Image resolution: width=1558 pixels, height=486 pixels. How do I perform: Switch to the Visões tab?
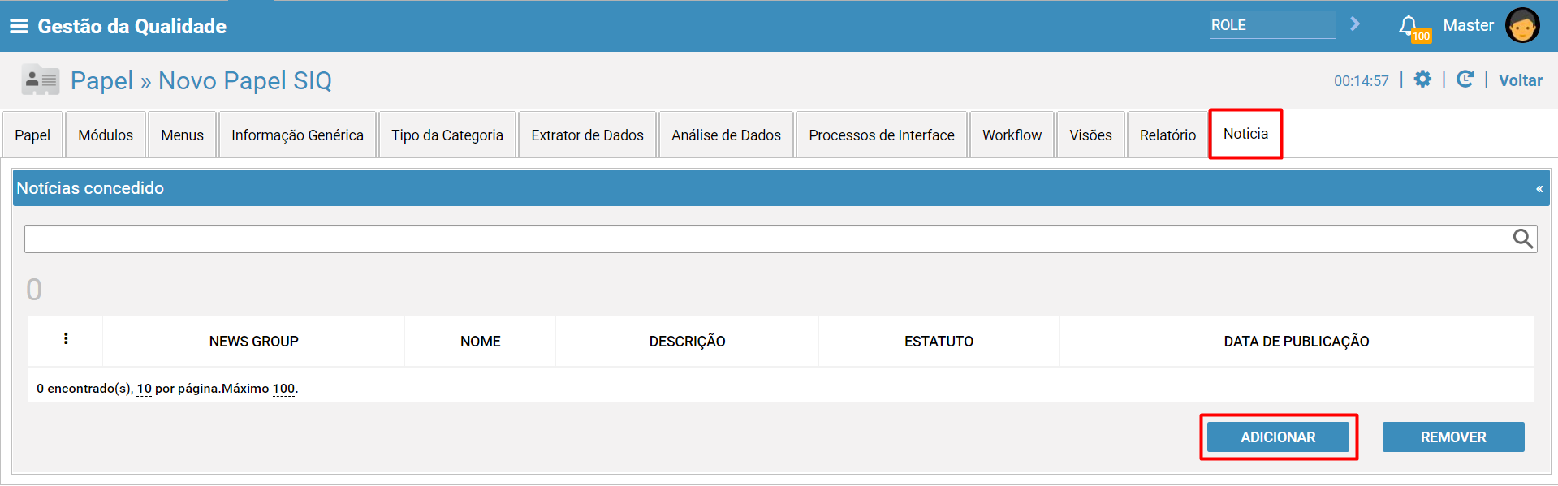tap(1090, 135)
